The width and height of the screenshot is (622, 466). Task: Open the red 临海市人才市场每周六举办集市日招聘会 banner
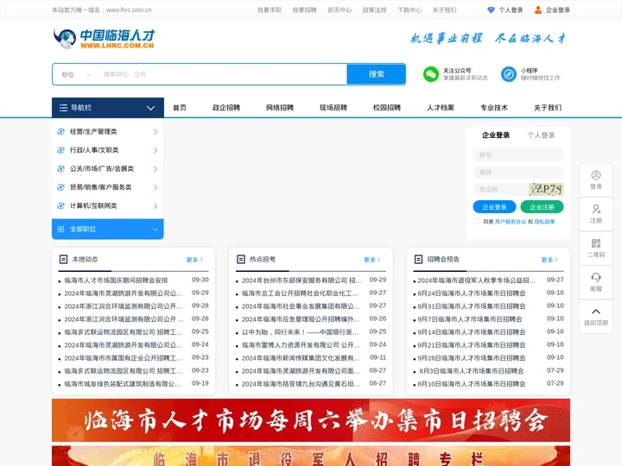311,420
